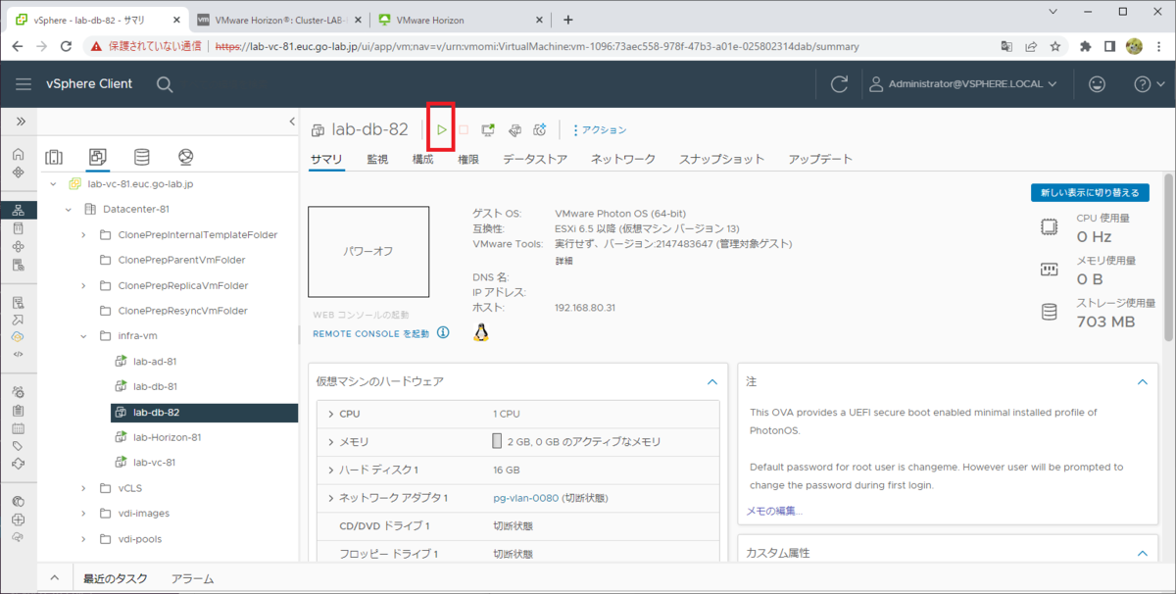Click メモの編集... link
Screen dimensions: 1176x594
(x=774, y=511)
